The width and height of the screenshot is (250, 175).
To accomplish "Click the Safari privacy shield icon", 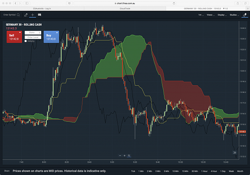I will tap(69, 3).
